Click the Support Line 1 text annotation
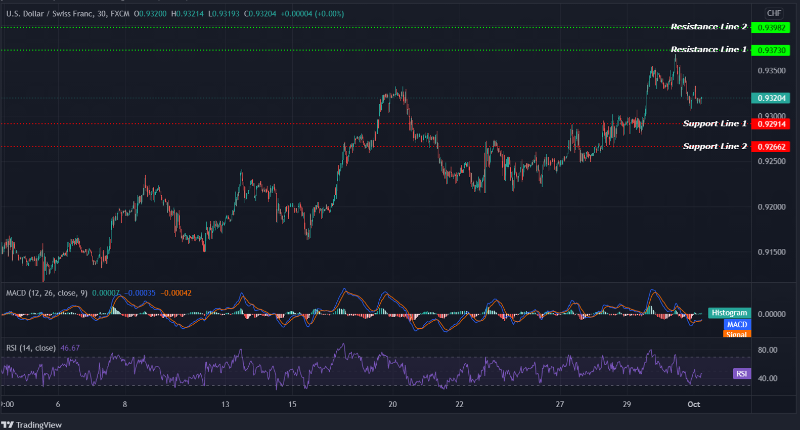Viewport: 800px width, 430px height. tap(715, 124)
